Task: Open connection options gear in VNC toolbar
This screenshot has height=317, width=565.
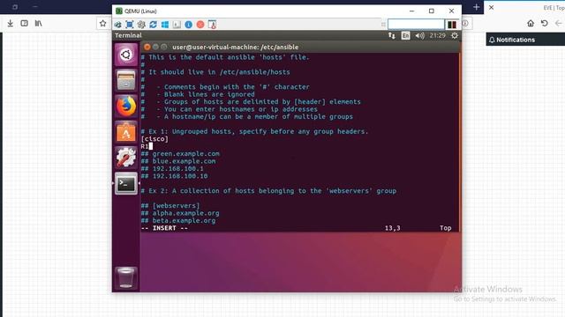Action: click(141, 25)
